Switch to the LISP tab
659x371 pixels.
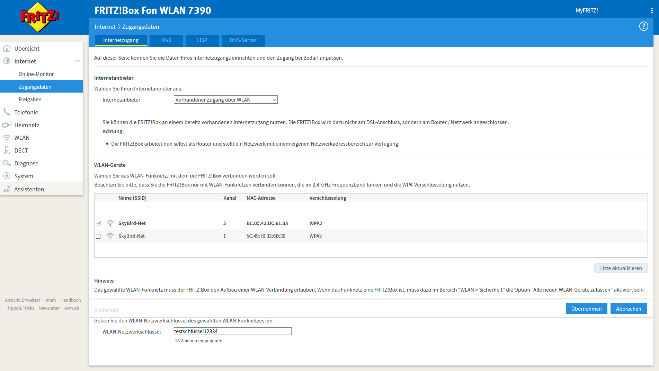point(202,40)
